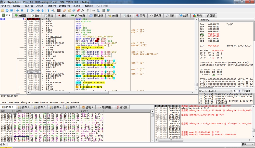Open the Scylla plugin icon
The height and width of the screenshot is (148, 255).
click(59, 10)
